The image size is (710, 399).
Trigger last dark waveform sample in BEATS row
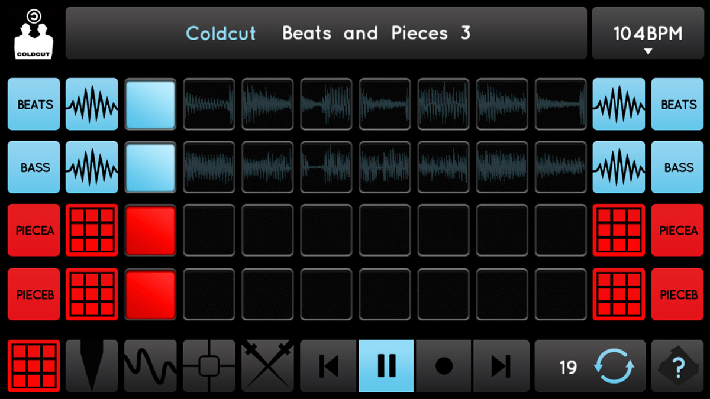[561, 104]
